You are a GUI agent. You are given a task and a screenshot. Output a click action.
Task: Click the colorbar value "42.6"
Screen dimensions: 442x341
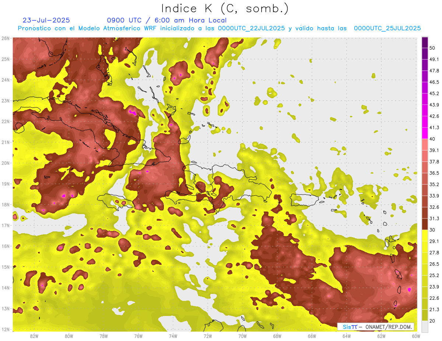(x=434, y=116)
